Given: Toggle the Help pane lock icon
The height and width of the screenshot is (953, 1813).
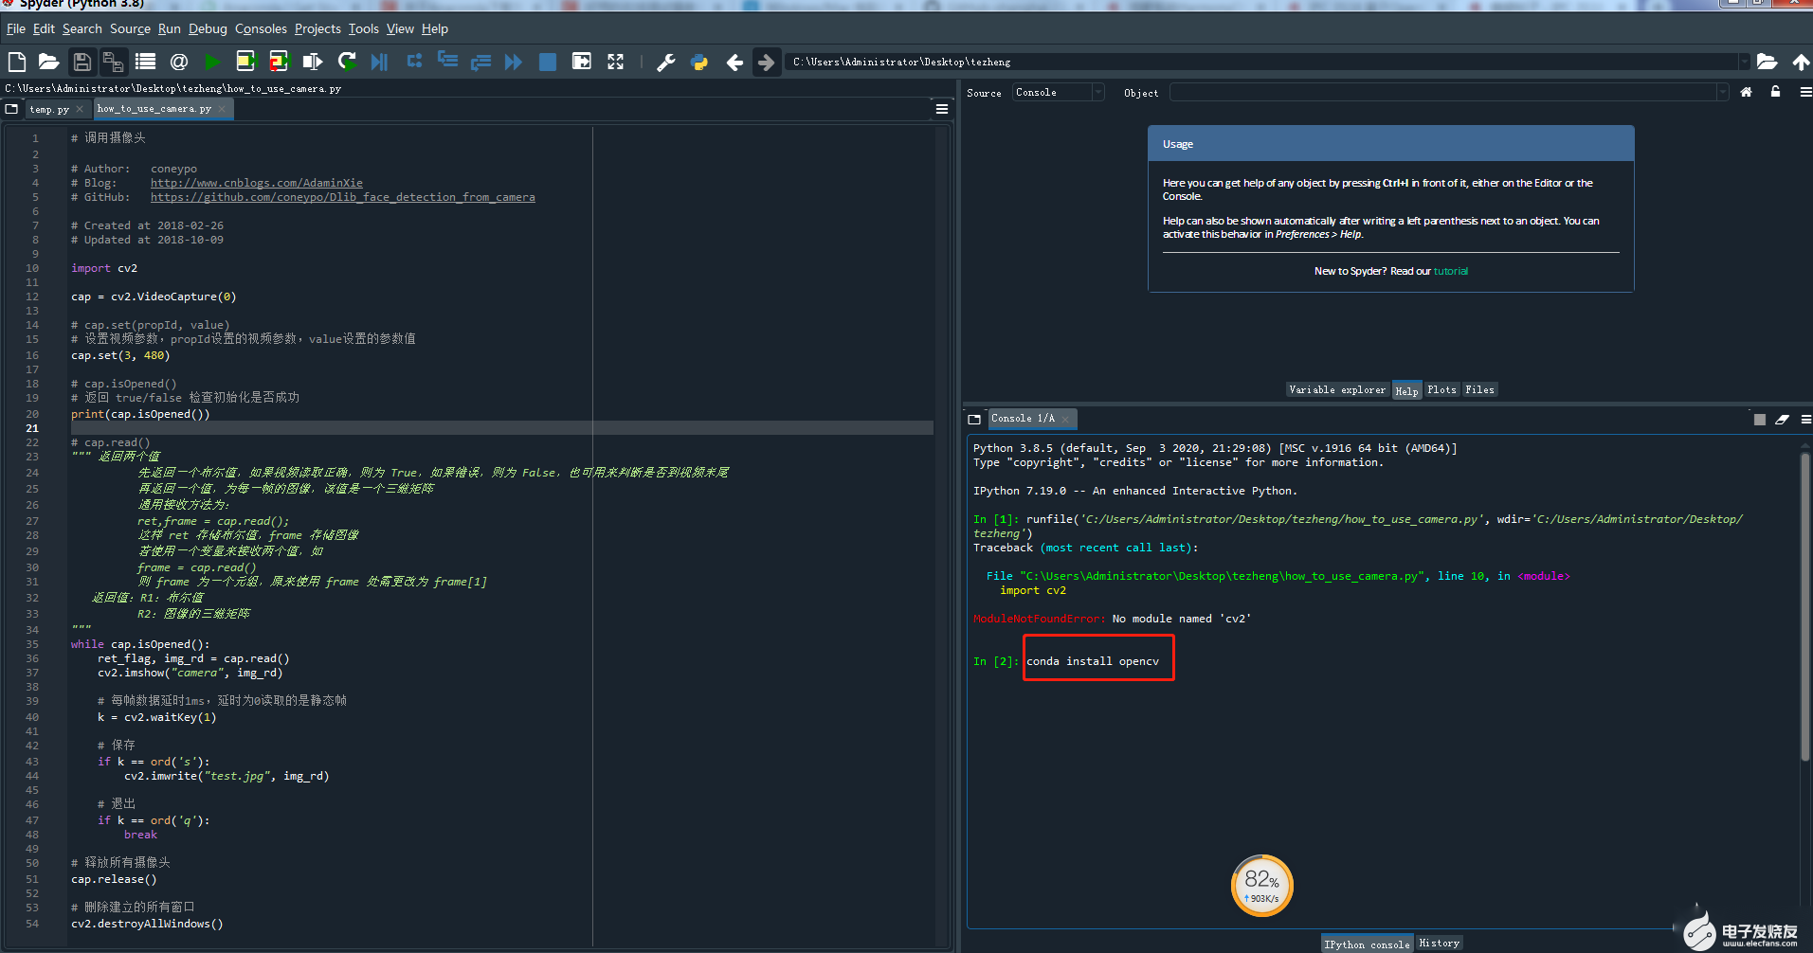Looking at the screenshot, I should pos(1776,92).
